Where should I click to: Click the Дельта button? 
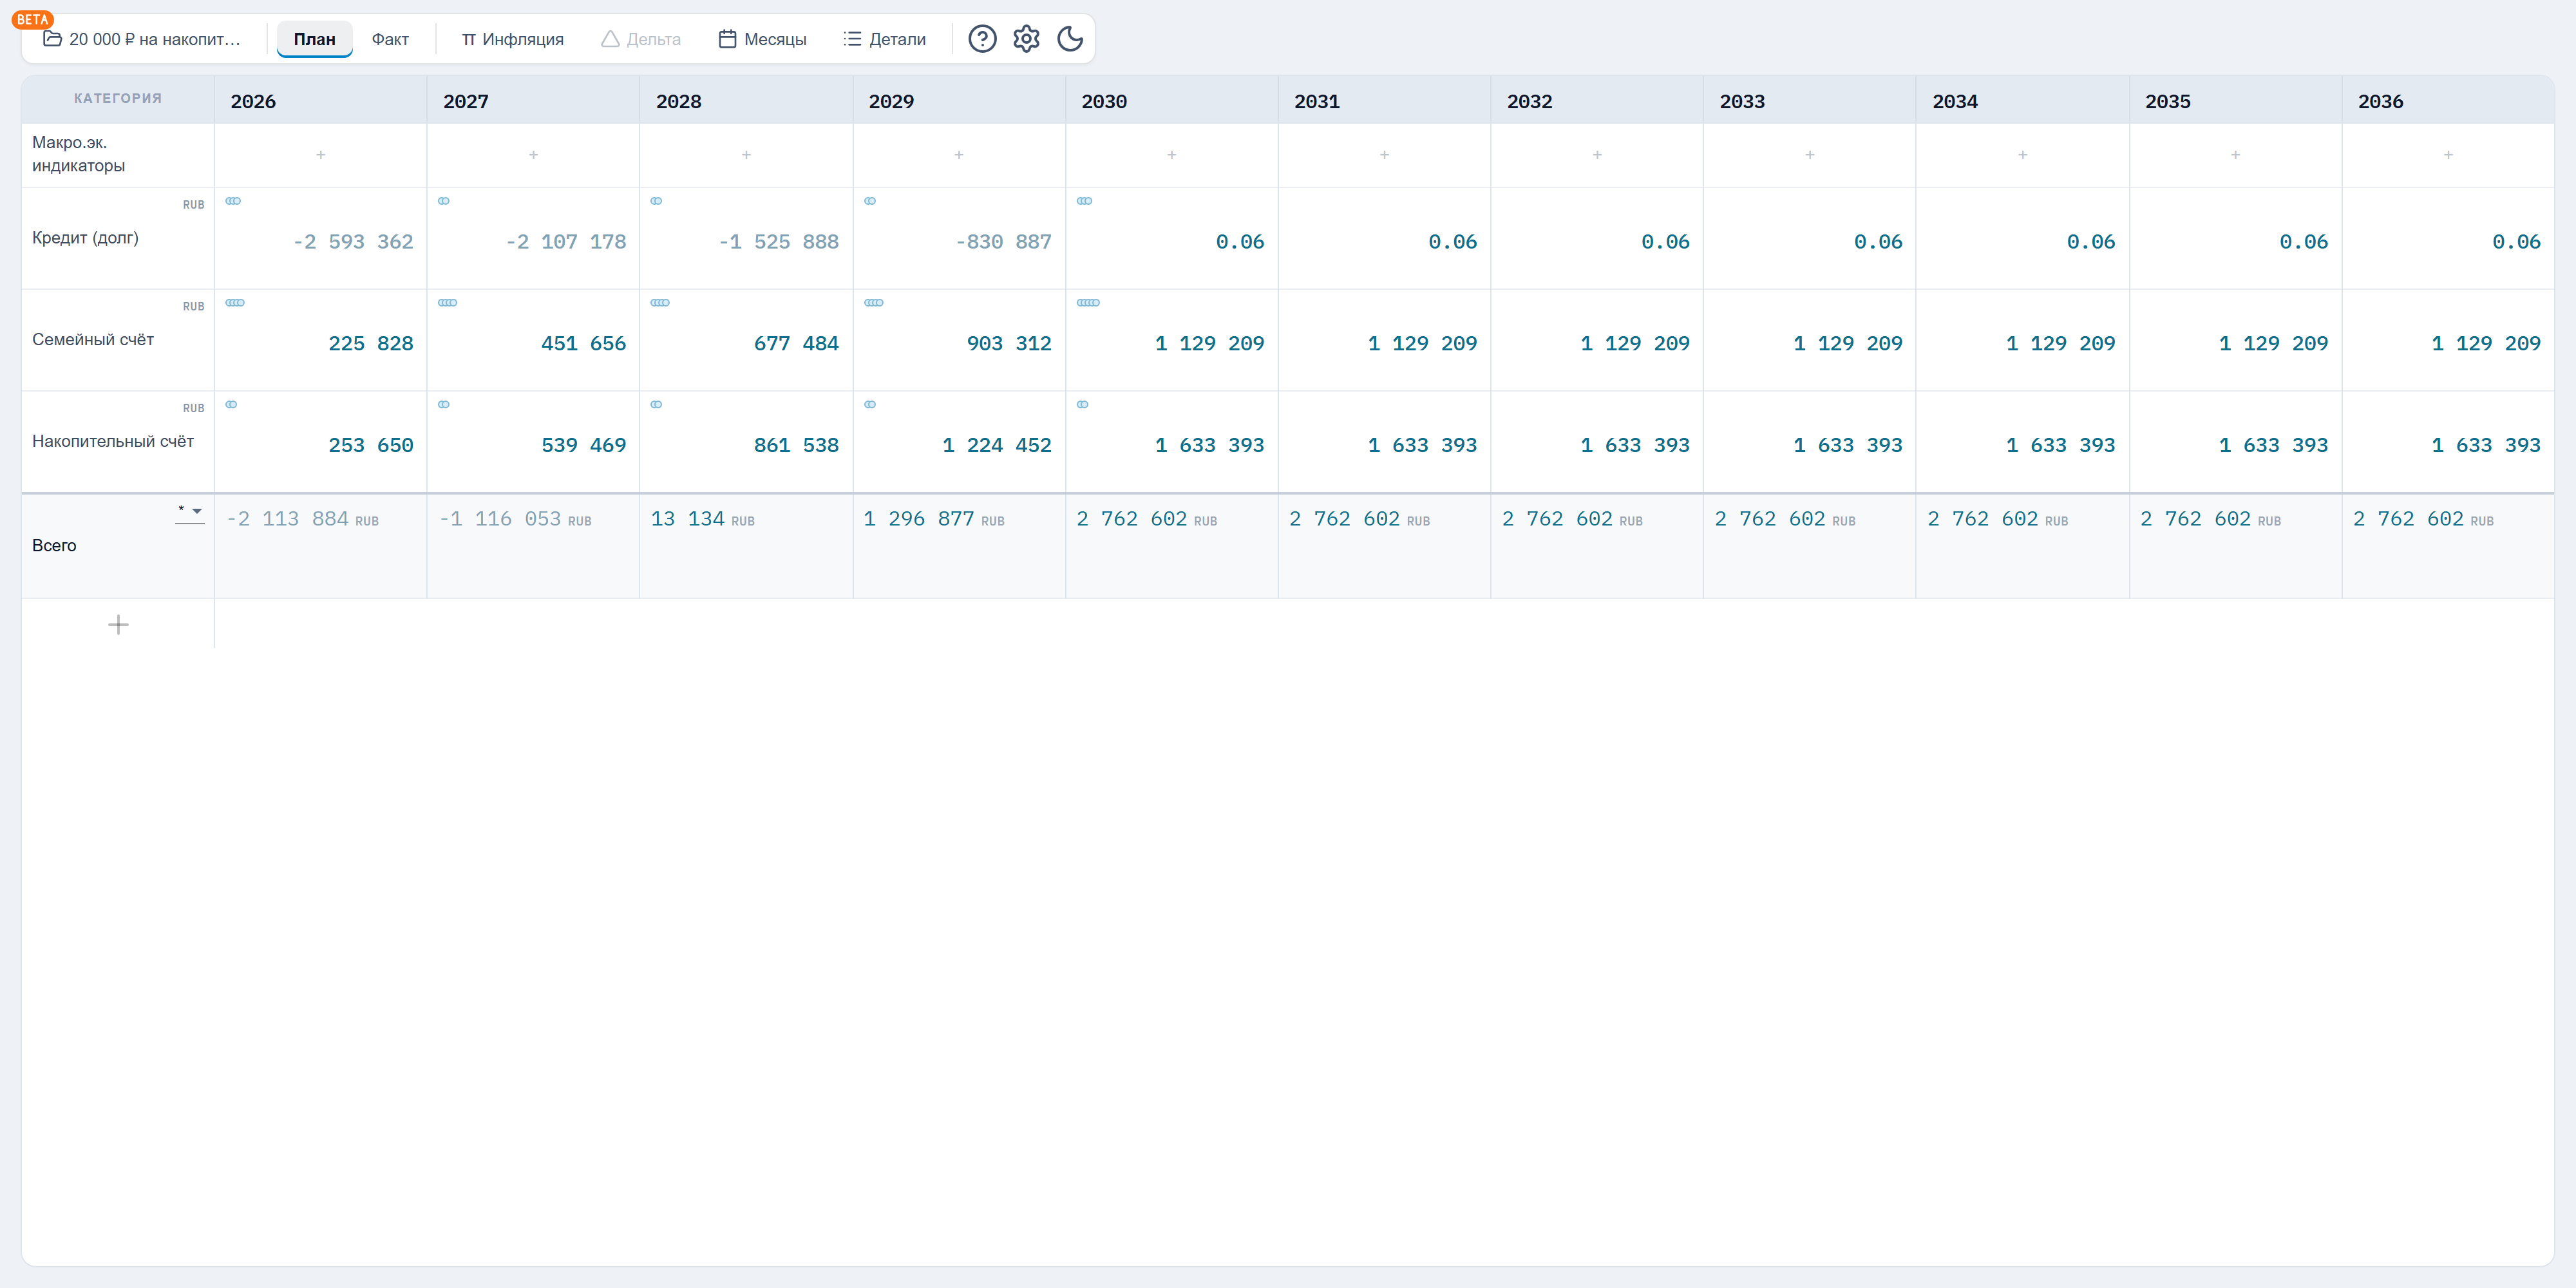(x=641, y=39)
